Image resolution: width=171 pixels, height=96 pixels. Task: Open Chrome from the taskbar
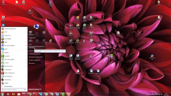[30, 94]
